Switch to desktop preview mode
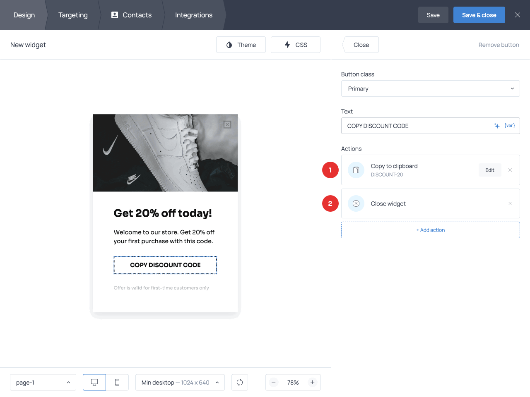This screenshot has height=397, width=530. point(94,383)
